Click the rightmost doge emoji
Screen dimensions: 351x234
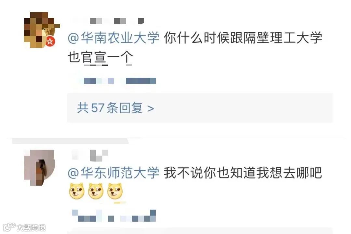(x=115, y=191)
